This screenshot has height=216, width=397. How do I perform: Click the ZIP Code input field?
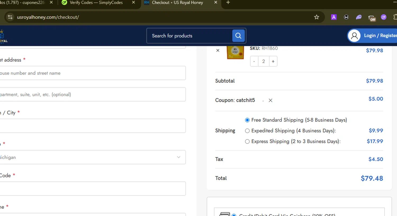(x=93, y=189)
